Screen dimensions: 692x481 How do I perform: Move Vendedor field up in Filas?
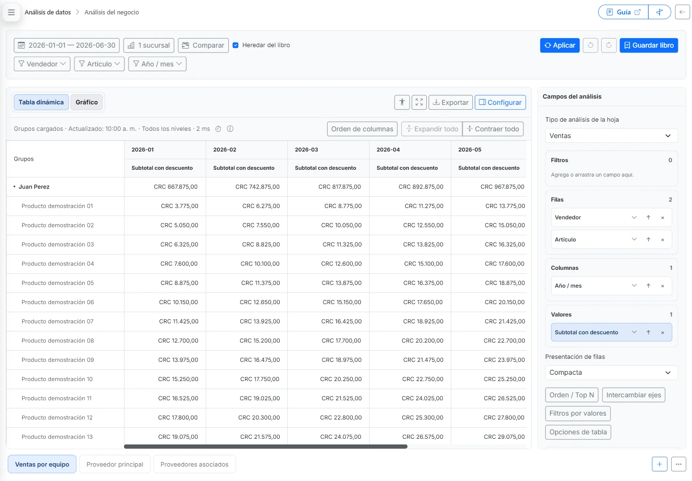point(648,218)
